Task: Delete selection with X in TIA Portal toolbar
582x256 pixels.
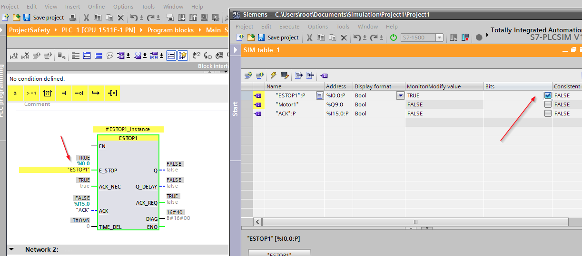Action: click(x=121, y=18)
